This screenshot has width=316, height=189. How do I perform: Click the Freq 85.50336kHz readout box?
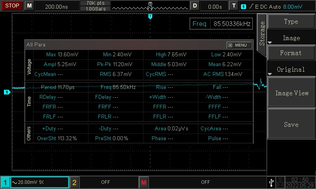point(221,24)
